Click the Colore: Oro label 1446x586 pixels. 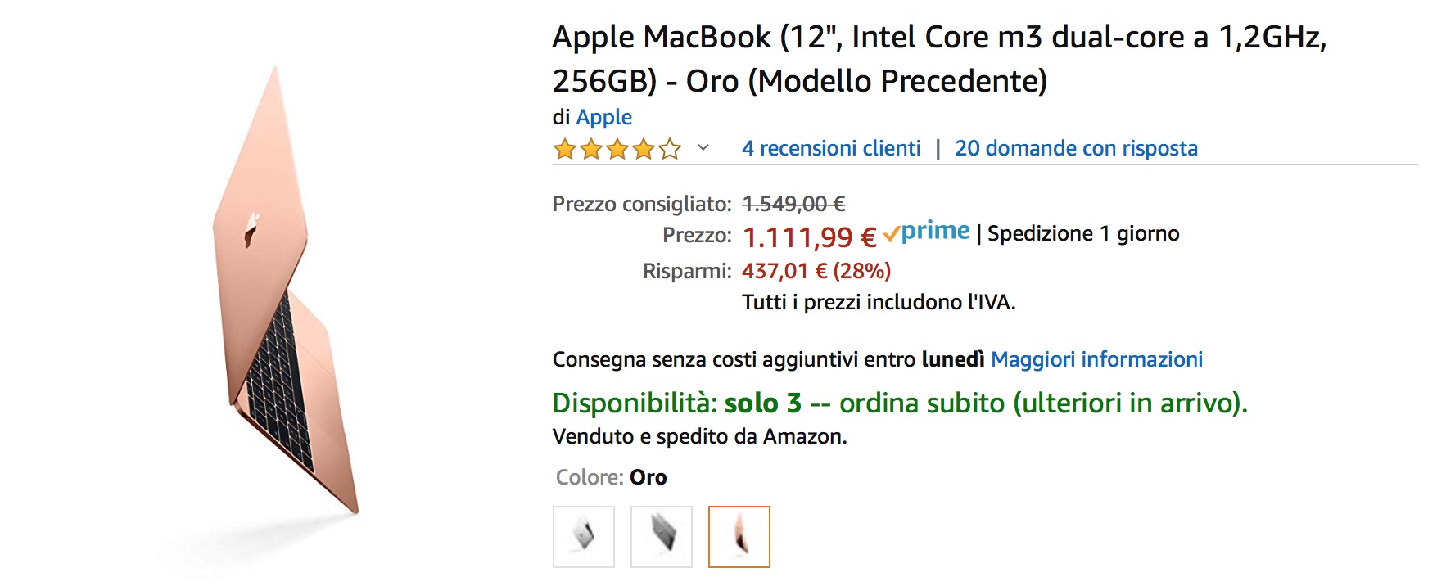(611, 477)
